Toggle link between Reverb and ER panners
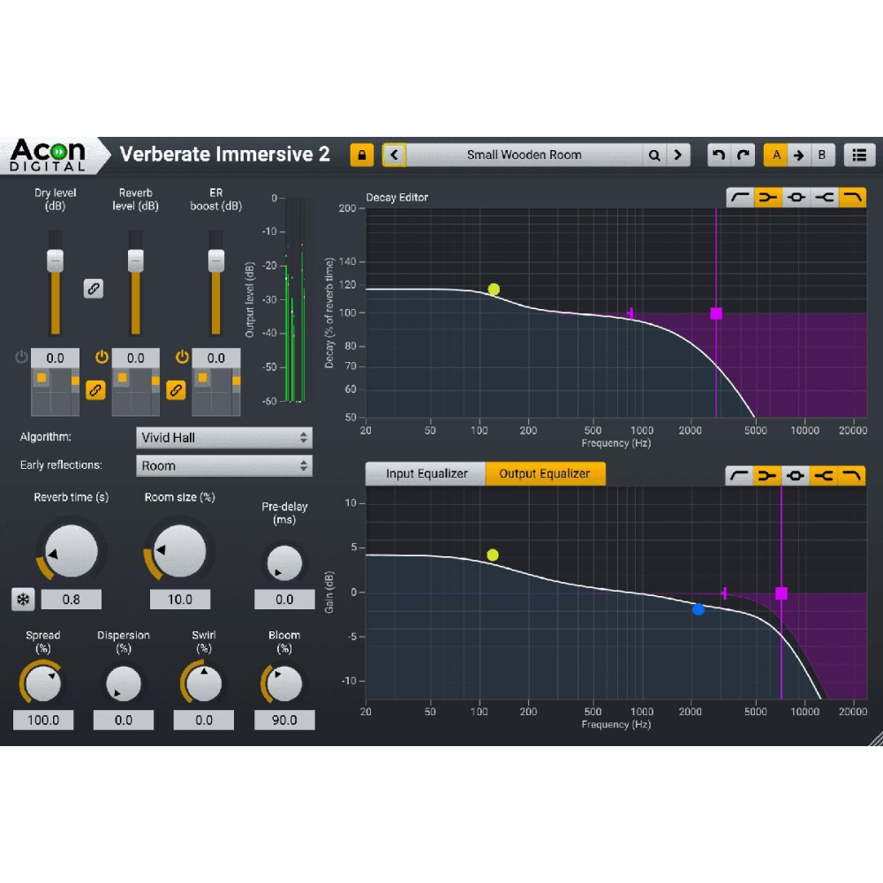The width and height of the screenshot is (883, 883). (x=176, y=389)
